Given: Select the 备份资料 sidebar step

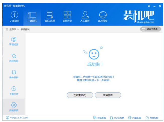Looking at the screenshot, I should 14,74.
